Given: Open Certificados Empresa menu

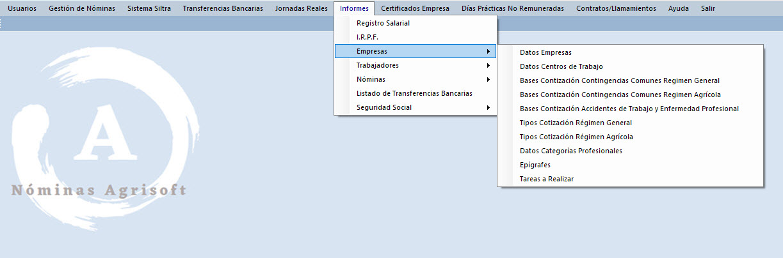Looking at the screenshot, I should [x=415, y=8].
